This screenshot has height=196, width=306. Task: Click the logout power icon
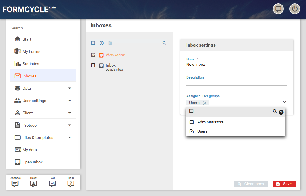(295, 9)
